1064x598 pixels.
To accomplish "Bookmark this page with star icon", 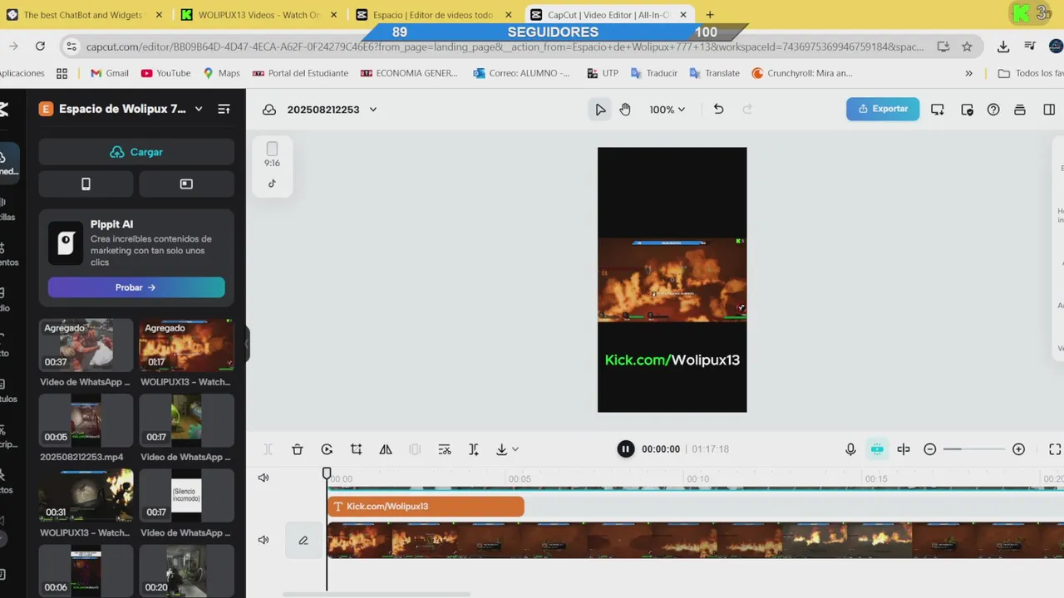I will tap(967, 47).
